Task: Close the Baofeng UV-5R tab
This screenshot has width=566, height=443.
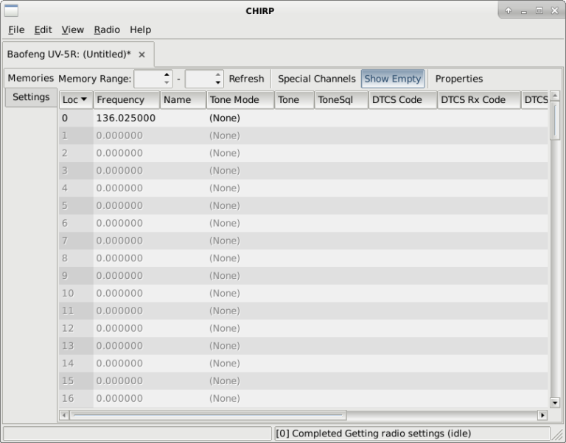Action: click(141, 54)
